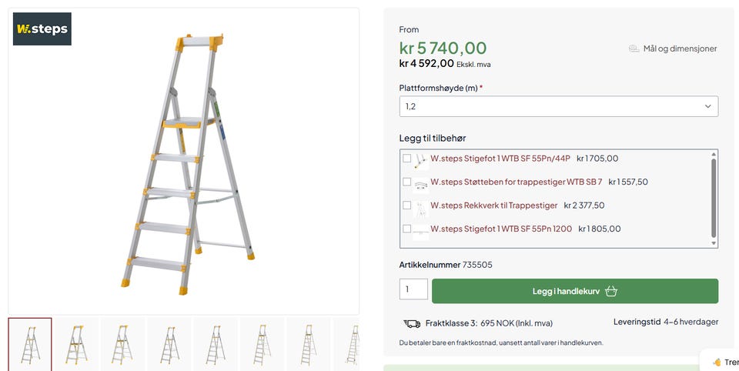Select the fourth ladder thumbnail
This screenshot has width=739, height=371.
[x=169, y=344]
